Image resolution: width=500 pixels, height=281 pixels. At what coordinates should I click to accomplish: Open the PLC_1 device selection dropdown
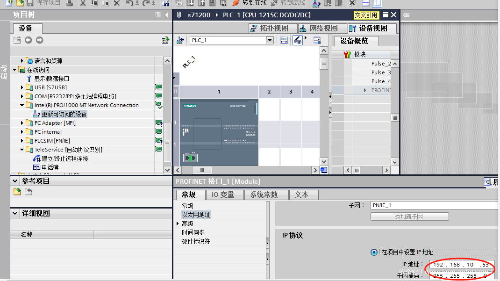tap(269, 40)
